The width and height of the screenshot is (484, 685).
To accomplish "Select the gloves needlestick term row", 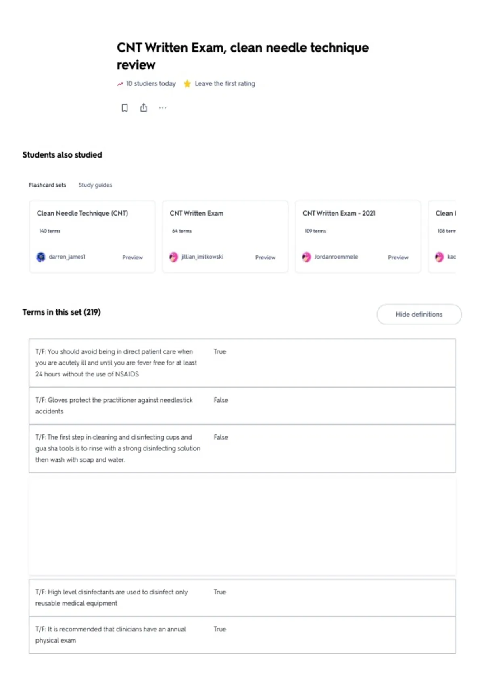I will coord(242,406).
